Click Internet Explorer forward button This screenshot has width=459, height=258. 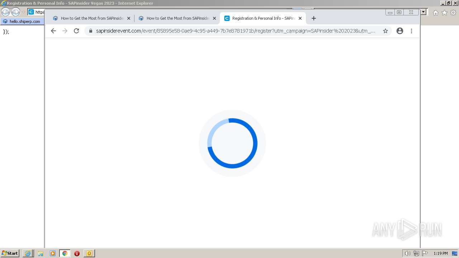coord(15,12)
